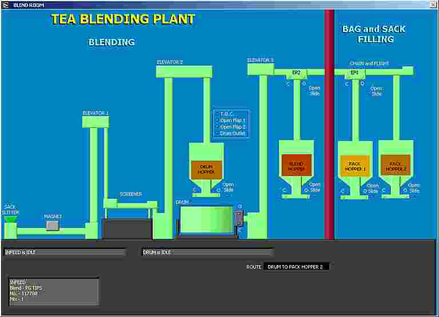This screenshot has height=317, width=439.
Task: Click the route field 'DRUM TO PACK HOPPER 2'
Action: pyautogui.click(x=296, y=267)
